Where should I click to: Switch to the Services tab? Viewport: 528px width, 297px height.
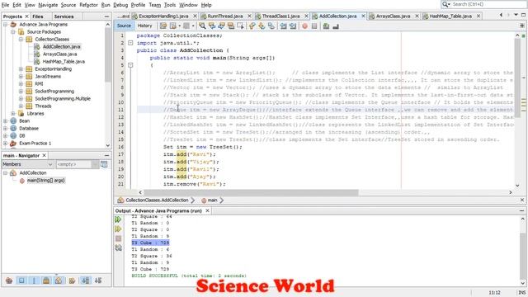click(x=64, y=16)
